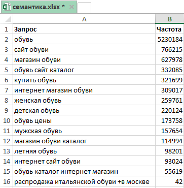This screenshot has height=188, width=184.
Task: Select row 2 header
Action: pyautogui.click(x=6, y=39)
